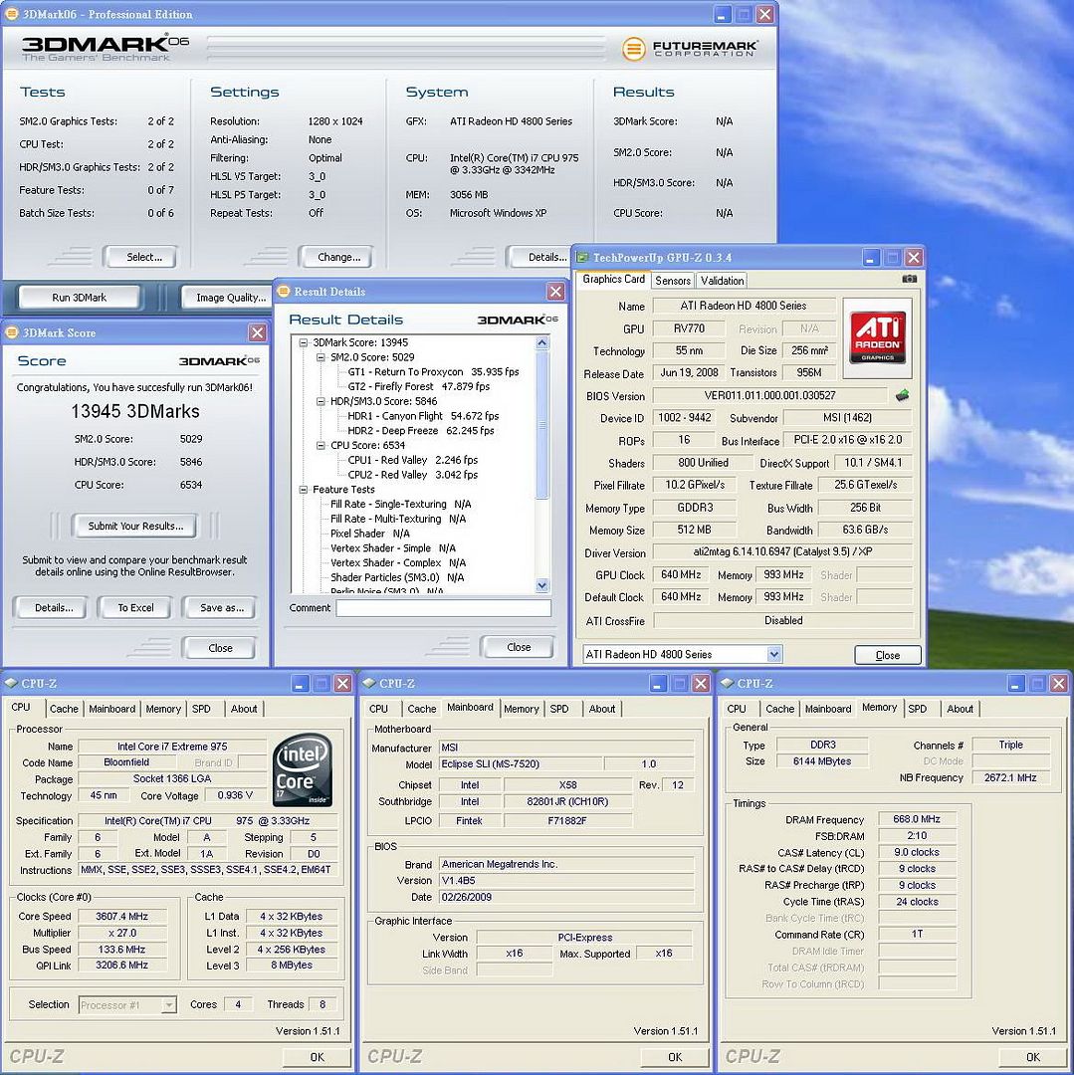Click the 3DMark06 title bar app icon

click(12, 14)
